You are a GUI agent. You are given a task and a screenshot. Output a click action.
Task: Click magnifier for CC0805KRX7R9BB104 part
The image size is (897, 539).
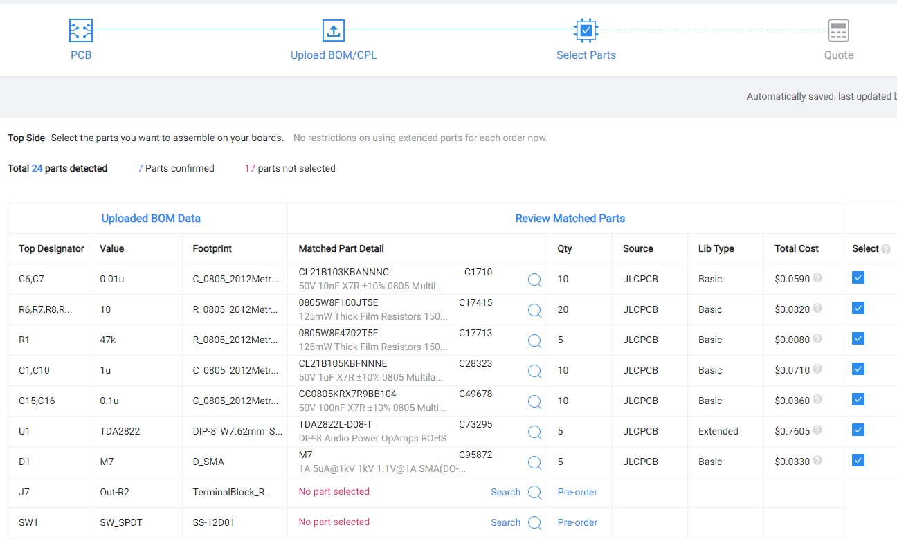(535, 401)
